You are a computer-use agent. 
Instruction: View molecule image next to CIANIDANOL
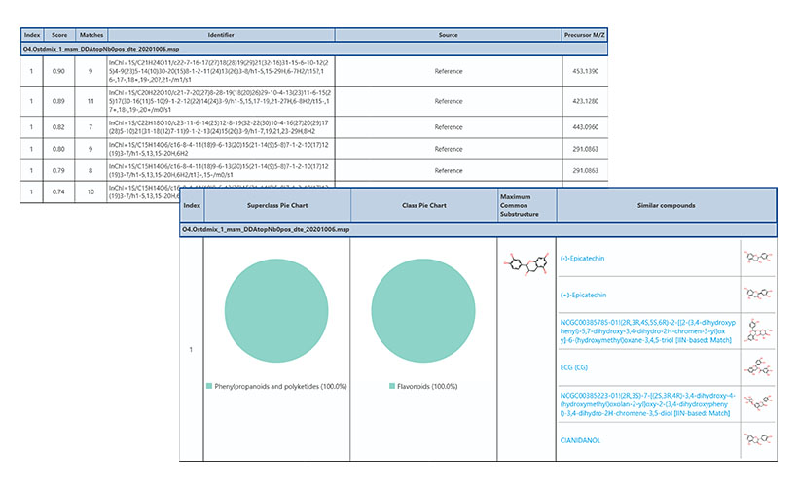(756, 440)
